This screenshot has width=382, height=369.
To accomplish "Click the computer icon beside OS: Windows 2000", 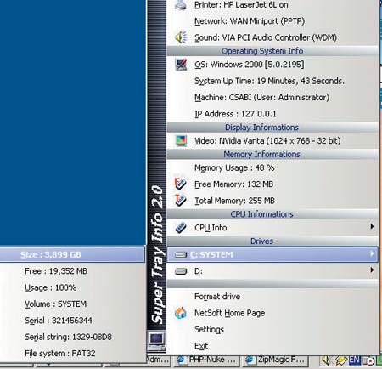I will 181,65.
